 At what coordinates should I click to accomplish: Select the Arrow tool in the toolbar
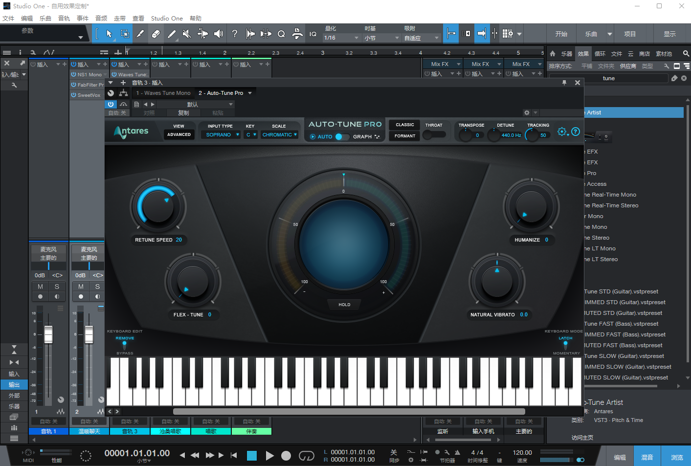point(109,34)
